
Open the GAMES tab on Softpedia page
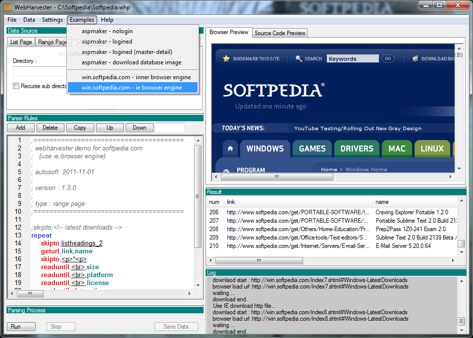(312, 148)
